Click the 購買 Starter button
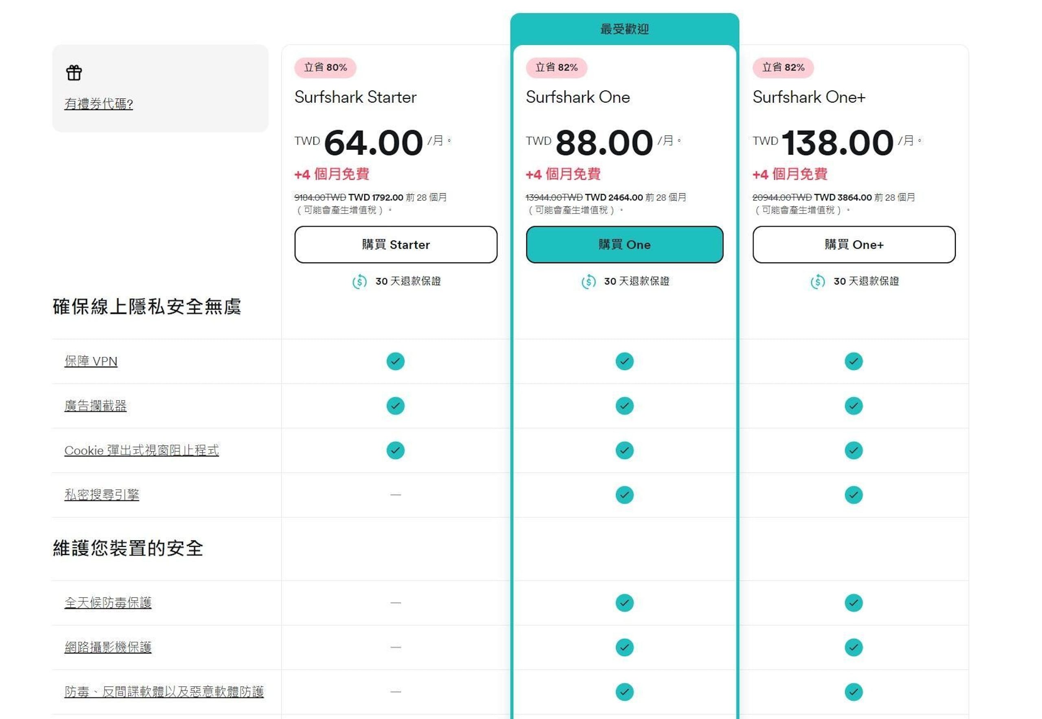 tap(396, 245)
